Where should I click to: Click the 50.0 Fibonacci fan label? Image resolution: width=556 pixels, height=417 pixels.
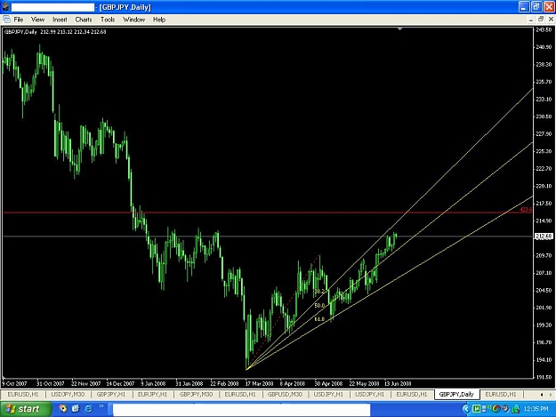(319, 305)
